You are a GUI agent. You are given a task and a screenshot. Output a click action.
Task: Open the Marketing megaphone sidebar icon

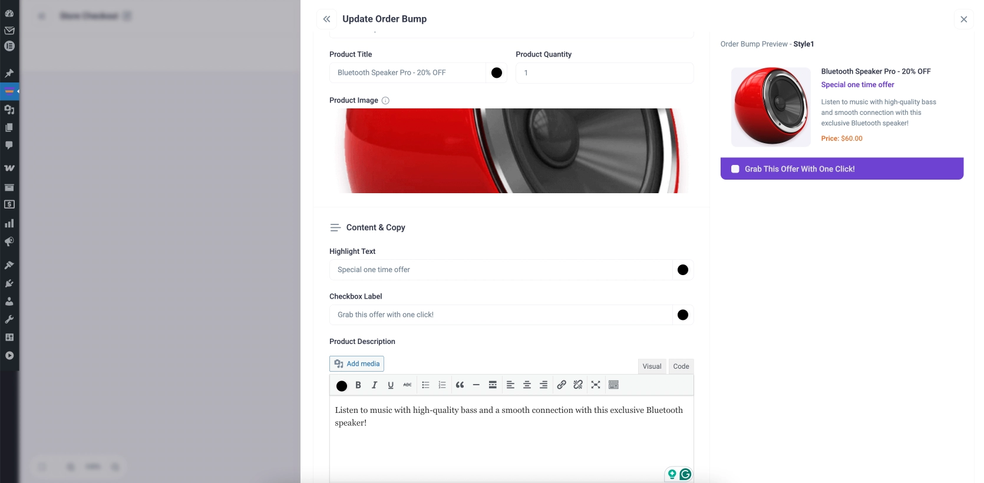9,242
